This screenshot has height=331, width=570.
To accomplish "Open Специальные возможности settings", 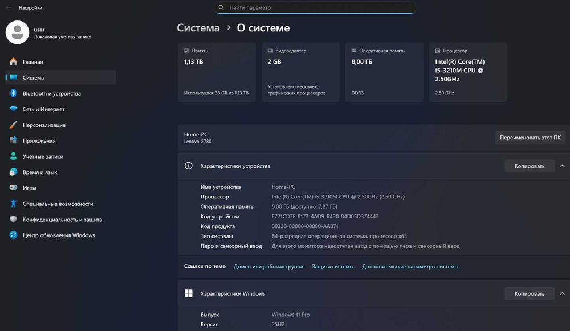I will click(61, 204).
